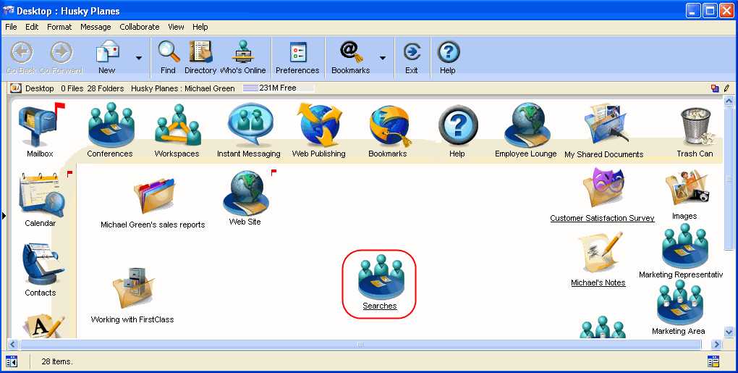Expand the Bookmarks toolbar dropdown arrow
The width and height of the screenshot is (738, 373).
click(383, 57)
